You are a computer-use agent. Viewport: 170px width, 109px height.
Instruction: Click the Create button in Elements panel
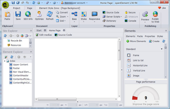[x=154, y=41]
